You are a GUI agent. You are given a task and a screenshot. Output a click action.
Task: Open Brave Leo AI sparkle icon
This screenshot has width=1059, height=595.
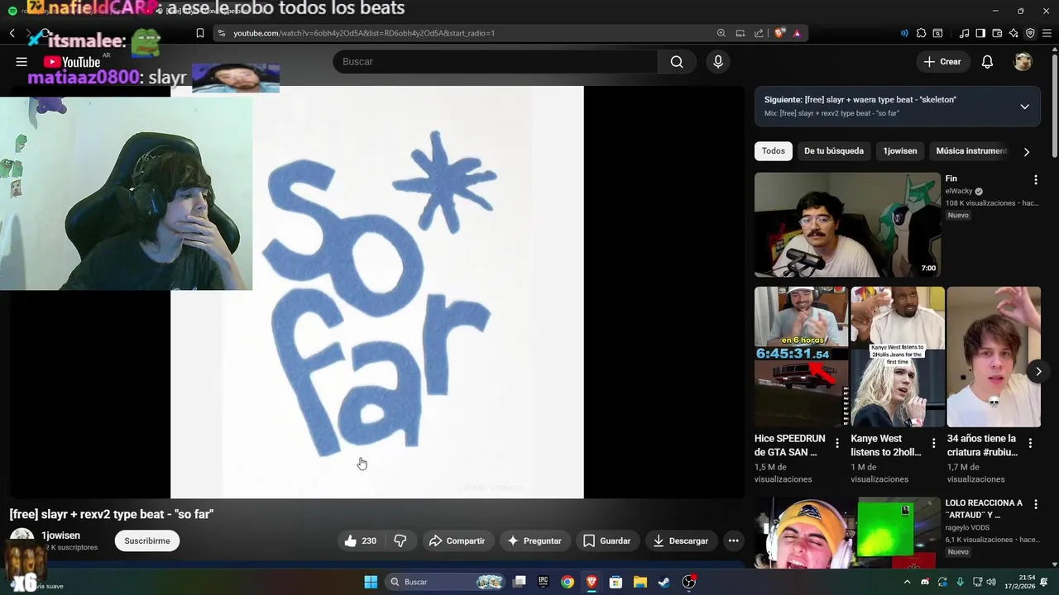click(x=1013, y=33)
